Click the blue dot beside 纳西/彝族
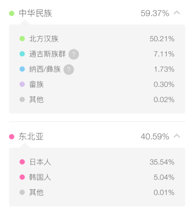This screenshot has height=210, width=189. (22, 69)
